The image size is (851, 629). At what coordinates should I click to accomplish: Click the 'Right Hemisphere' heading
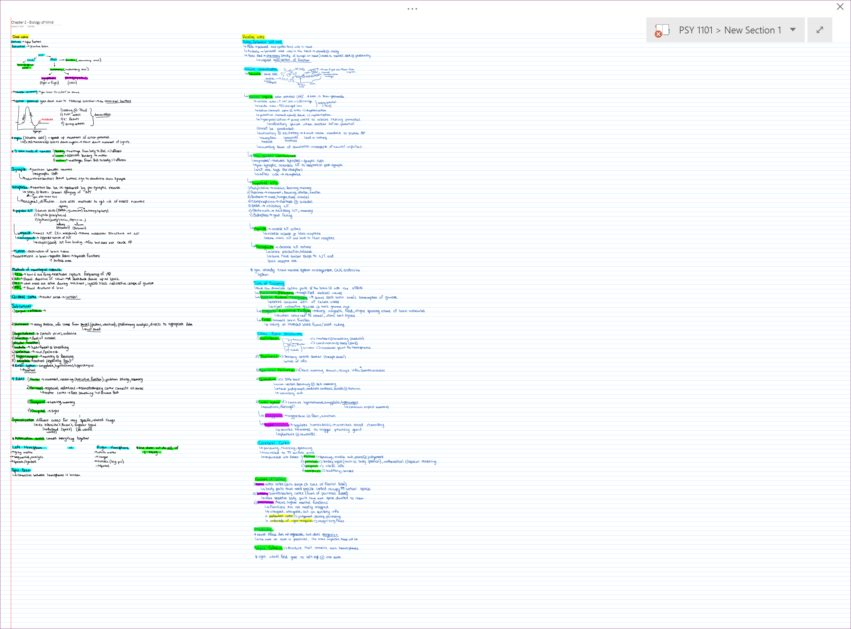112,448
